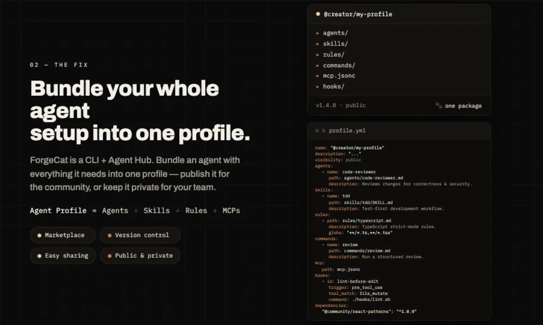543x325 pixels.
Task: Click the "path: commands/review.md" line
Action: point(359,251)
